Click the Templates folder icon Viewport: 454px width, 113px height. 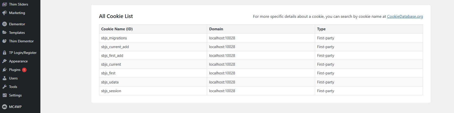tap(5, 33)
